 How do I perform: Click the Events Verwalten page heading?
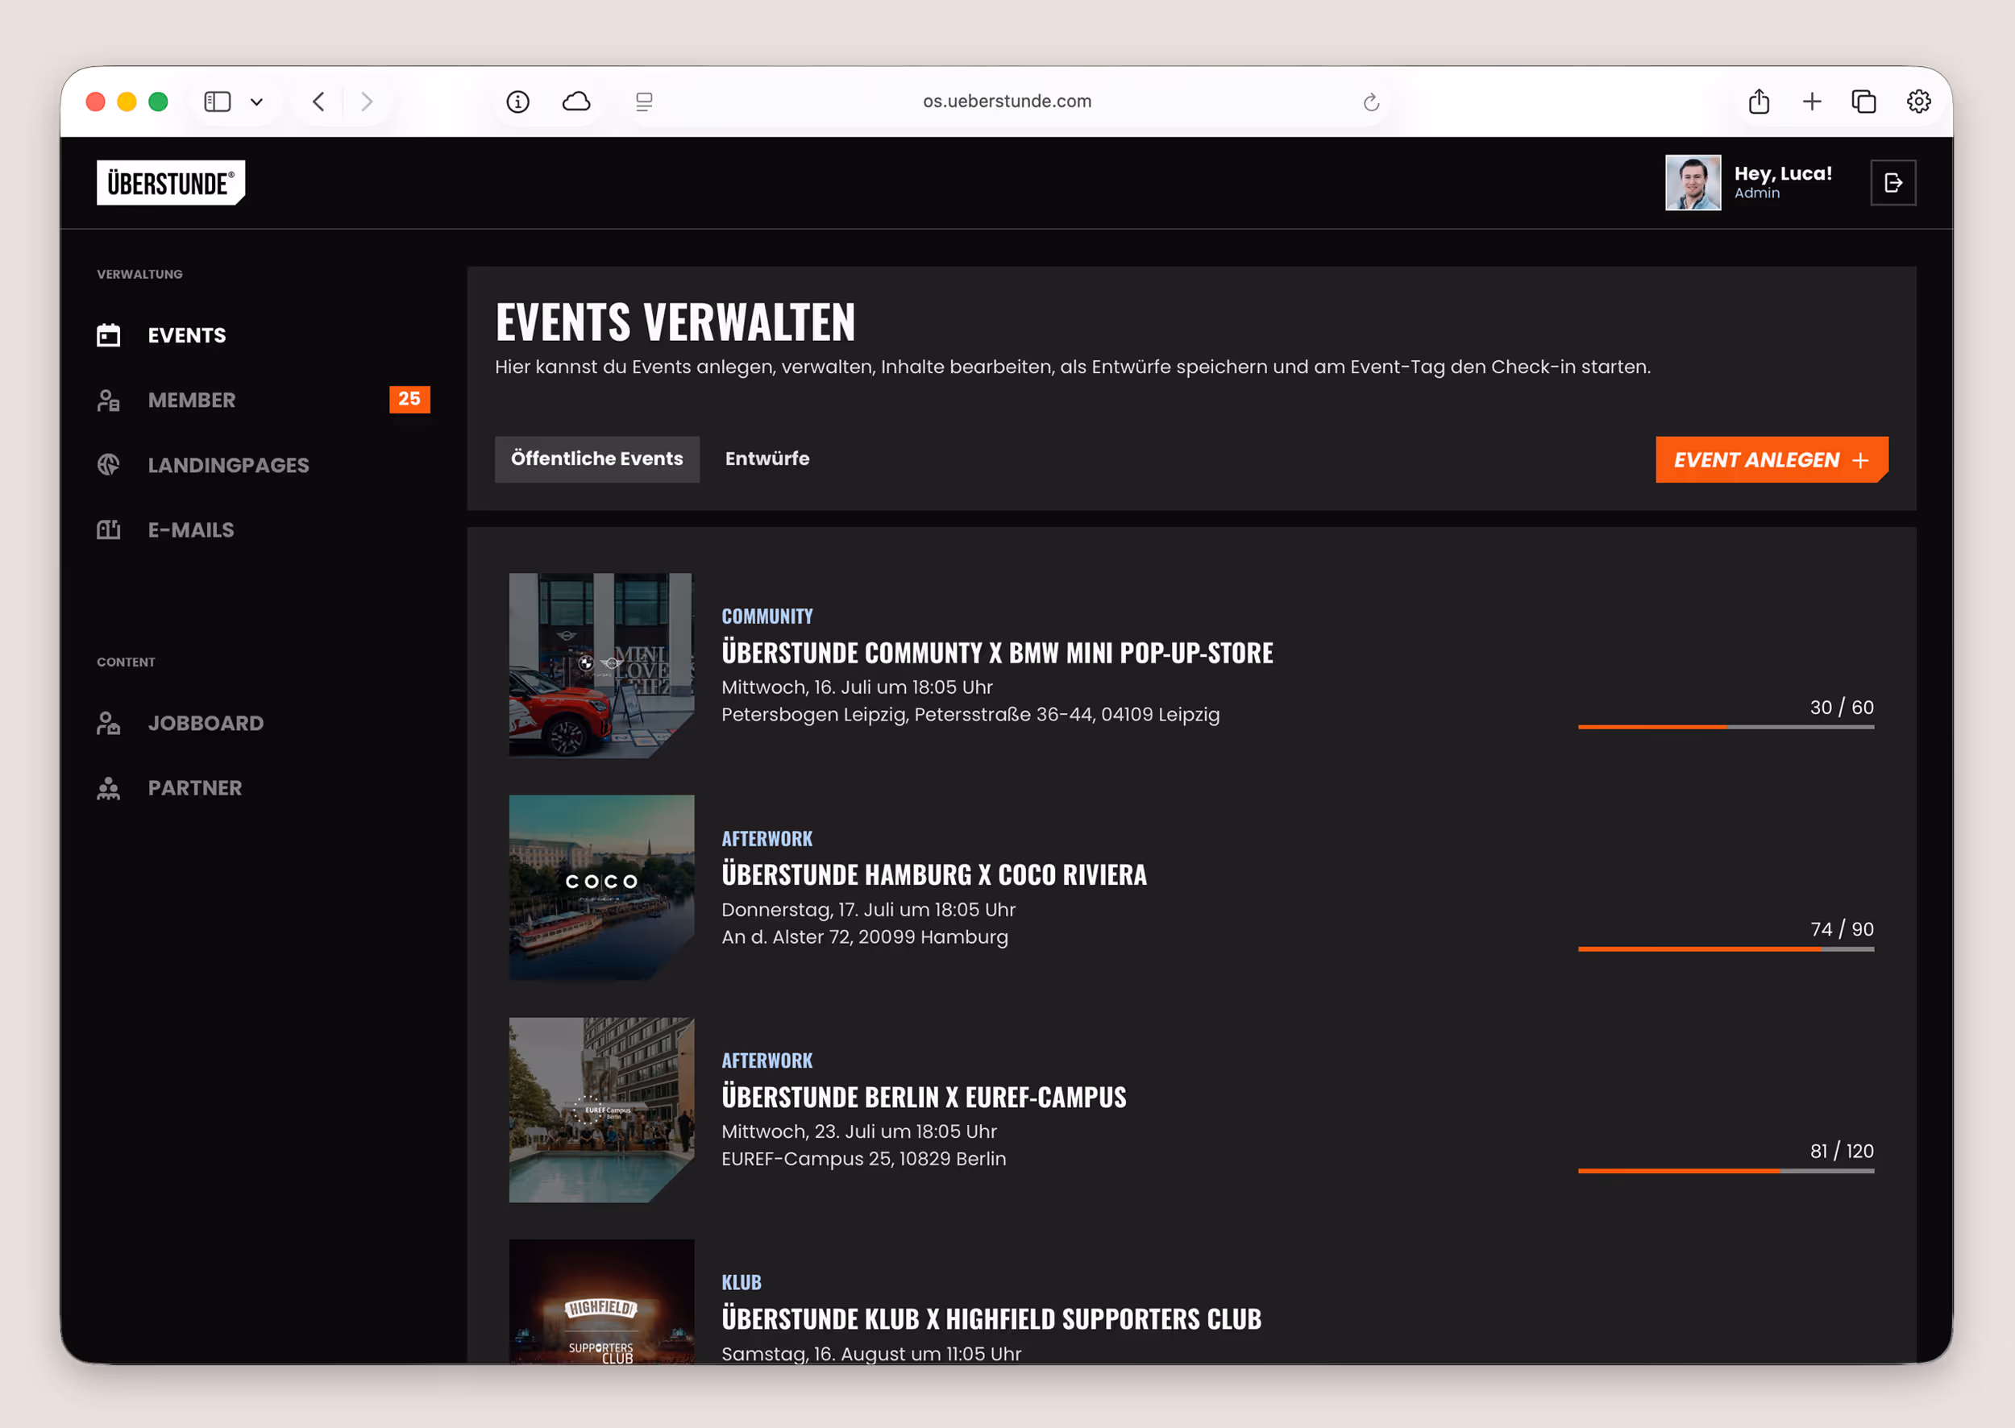(675, 321)
